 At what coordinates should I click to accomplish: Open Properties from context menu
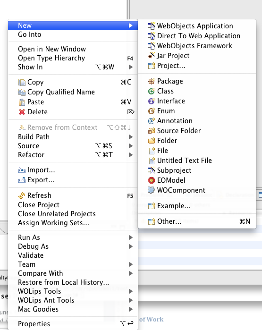(x=73, y=324)
